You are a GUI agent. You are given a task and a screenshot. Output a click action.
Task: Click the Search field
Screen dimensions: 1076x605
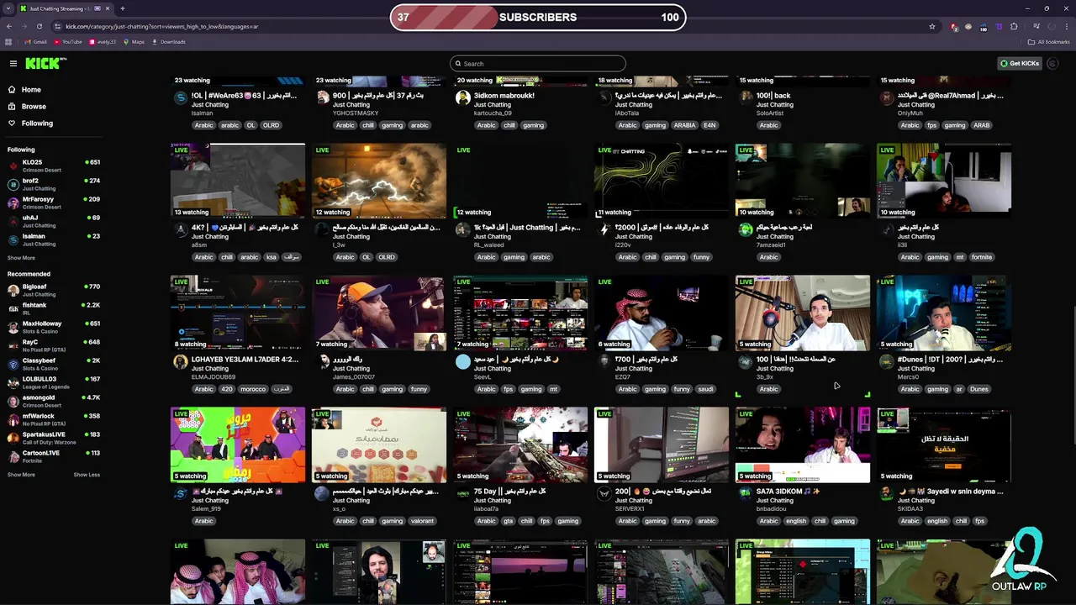pyautogui.click(x=538, y=64)
